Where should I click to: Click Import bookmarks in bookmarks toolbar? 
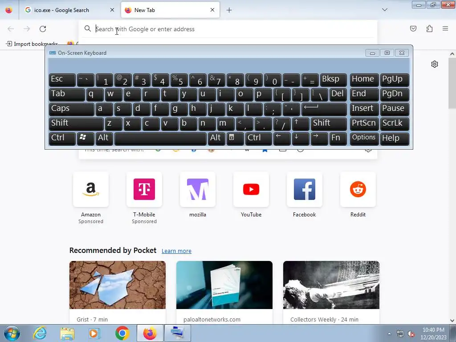point(32,44)
